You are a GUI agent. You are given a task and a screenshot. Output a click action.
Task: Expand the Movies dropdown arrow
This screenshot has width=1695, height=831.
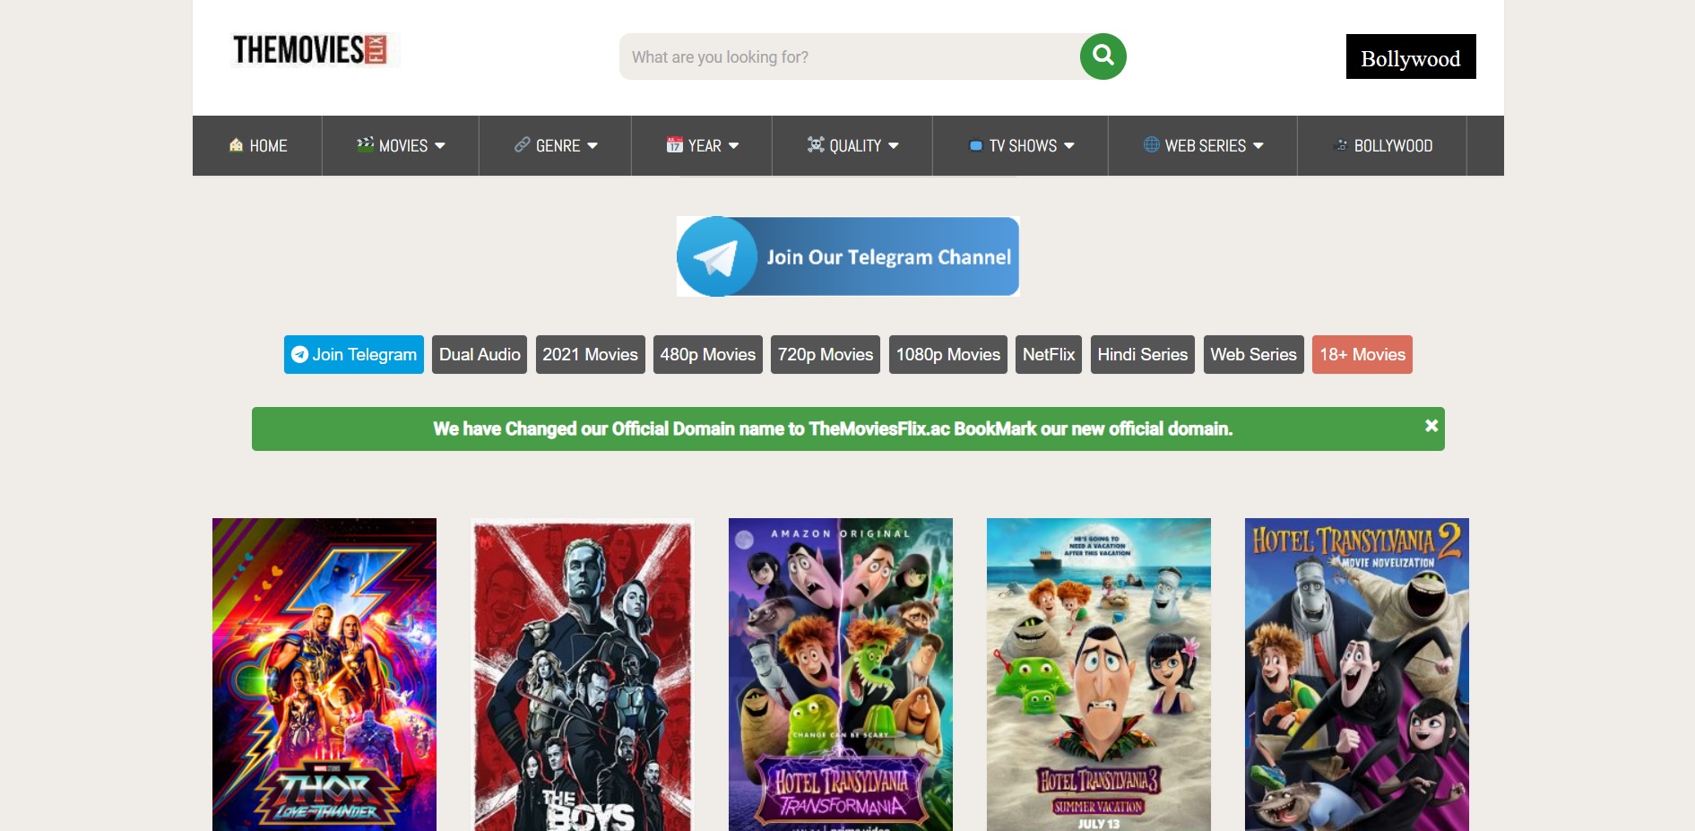pyautogui.click(x=440, y=145)
